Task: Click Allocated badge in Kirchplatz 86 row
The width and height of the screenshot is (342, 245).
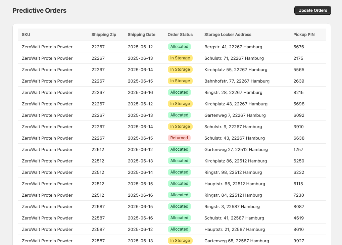Action: click(x=179, y=161)
